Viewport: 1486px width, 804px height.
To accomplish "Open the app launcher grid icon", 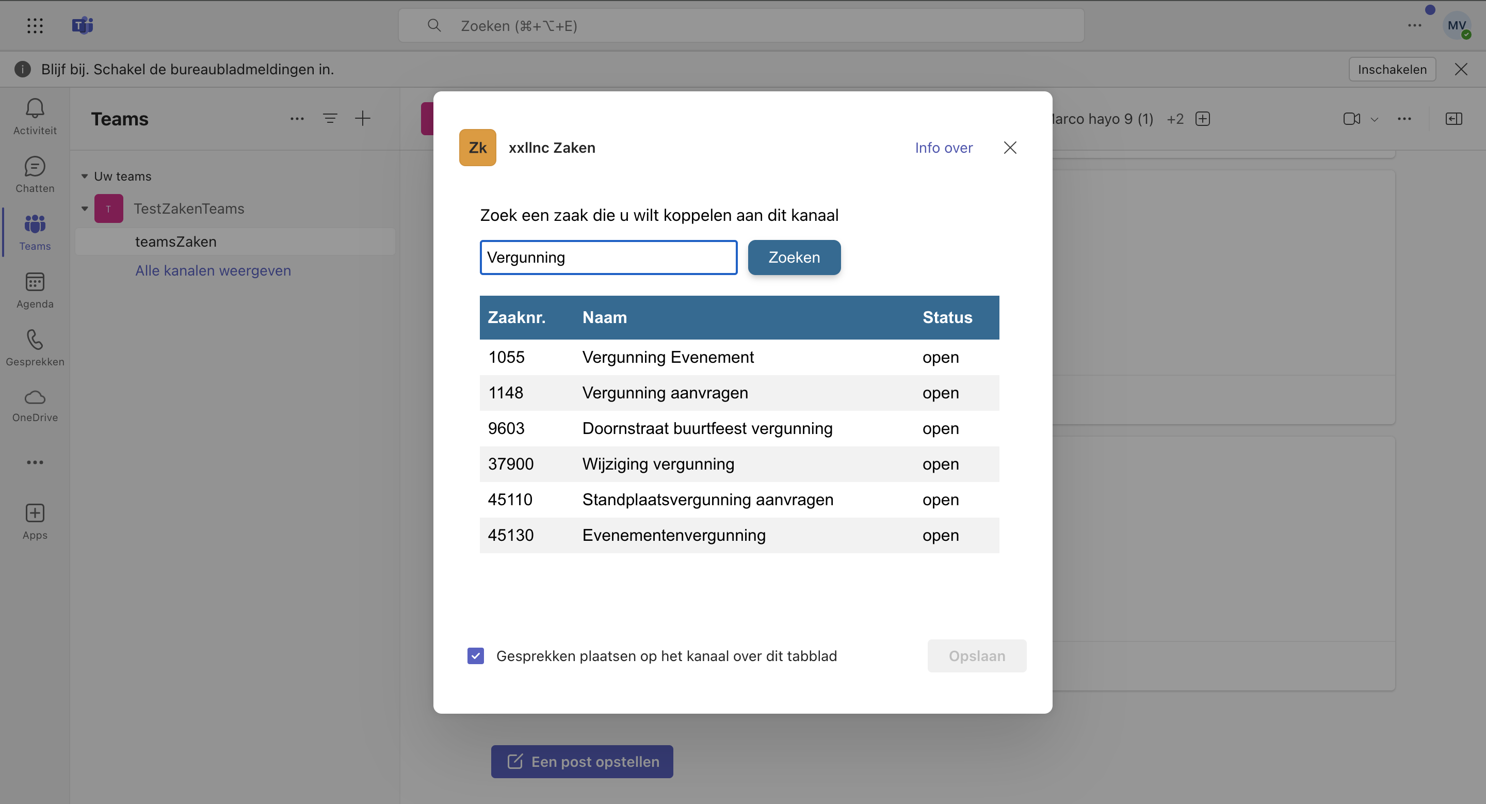I will click(35, 25).
